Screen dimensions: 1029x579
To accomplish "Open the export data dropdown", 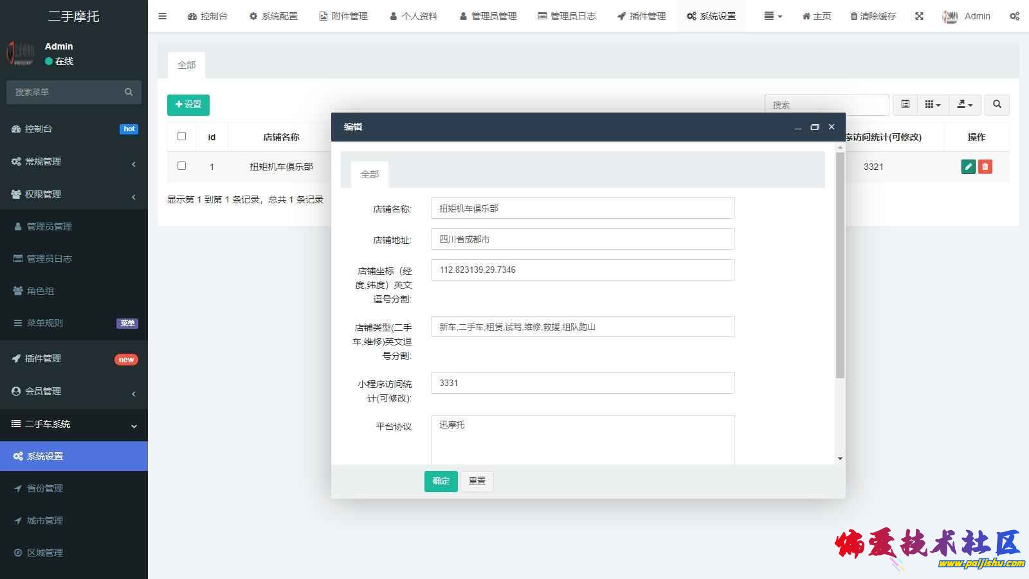I will point(965,104).
